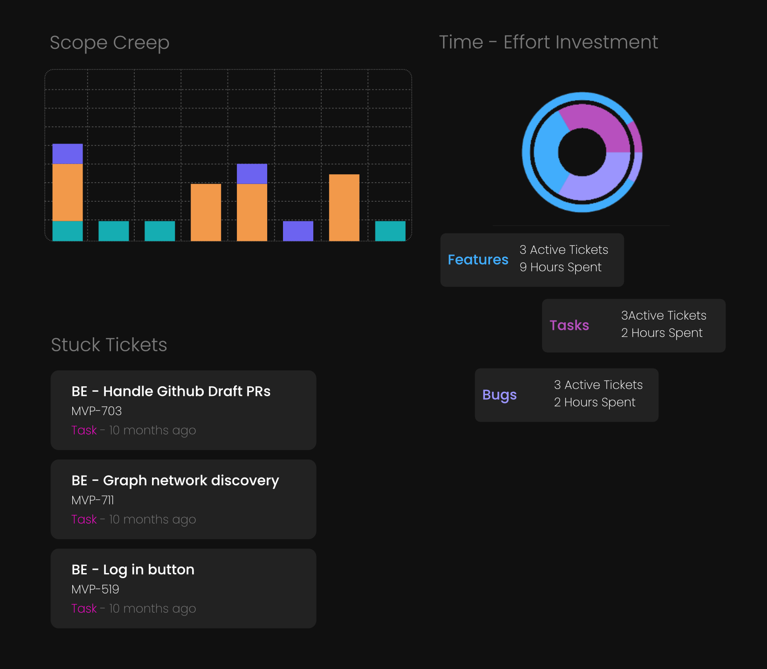Select the Bugs effort card
Viewport: 767px width, 669px height.
(x=567, y=395)
